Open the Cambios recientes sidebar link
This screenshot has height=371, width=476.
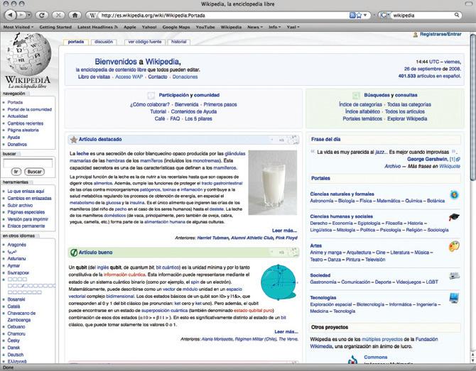[25, 123]
